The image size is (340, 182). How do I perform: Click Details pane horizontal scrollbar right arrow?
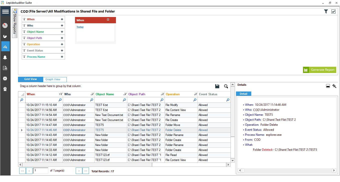tap(334, 170)
